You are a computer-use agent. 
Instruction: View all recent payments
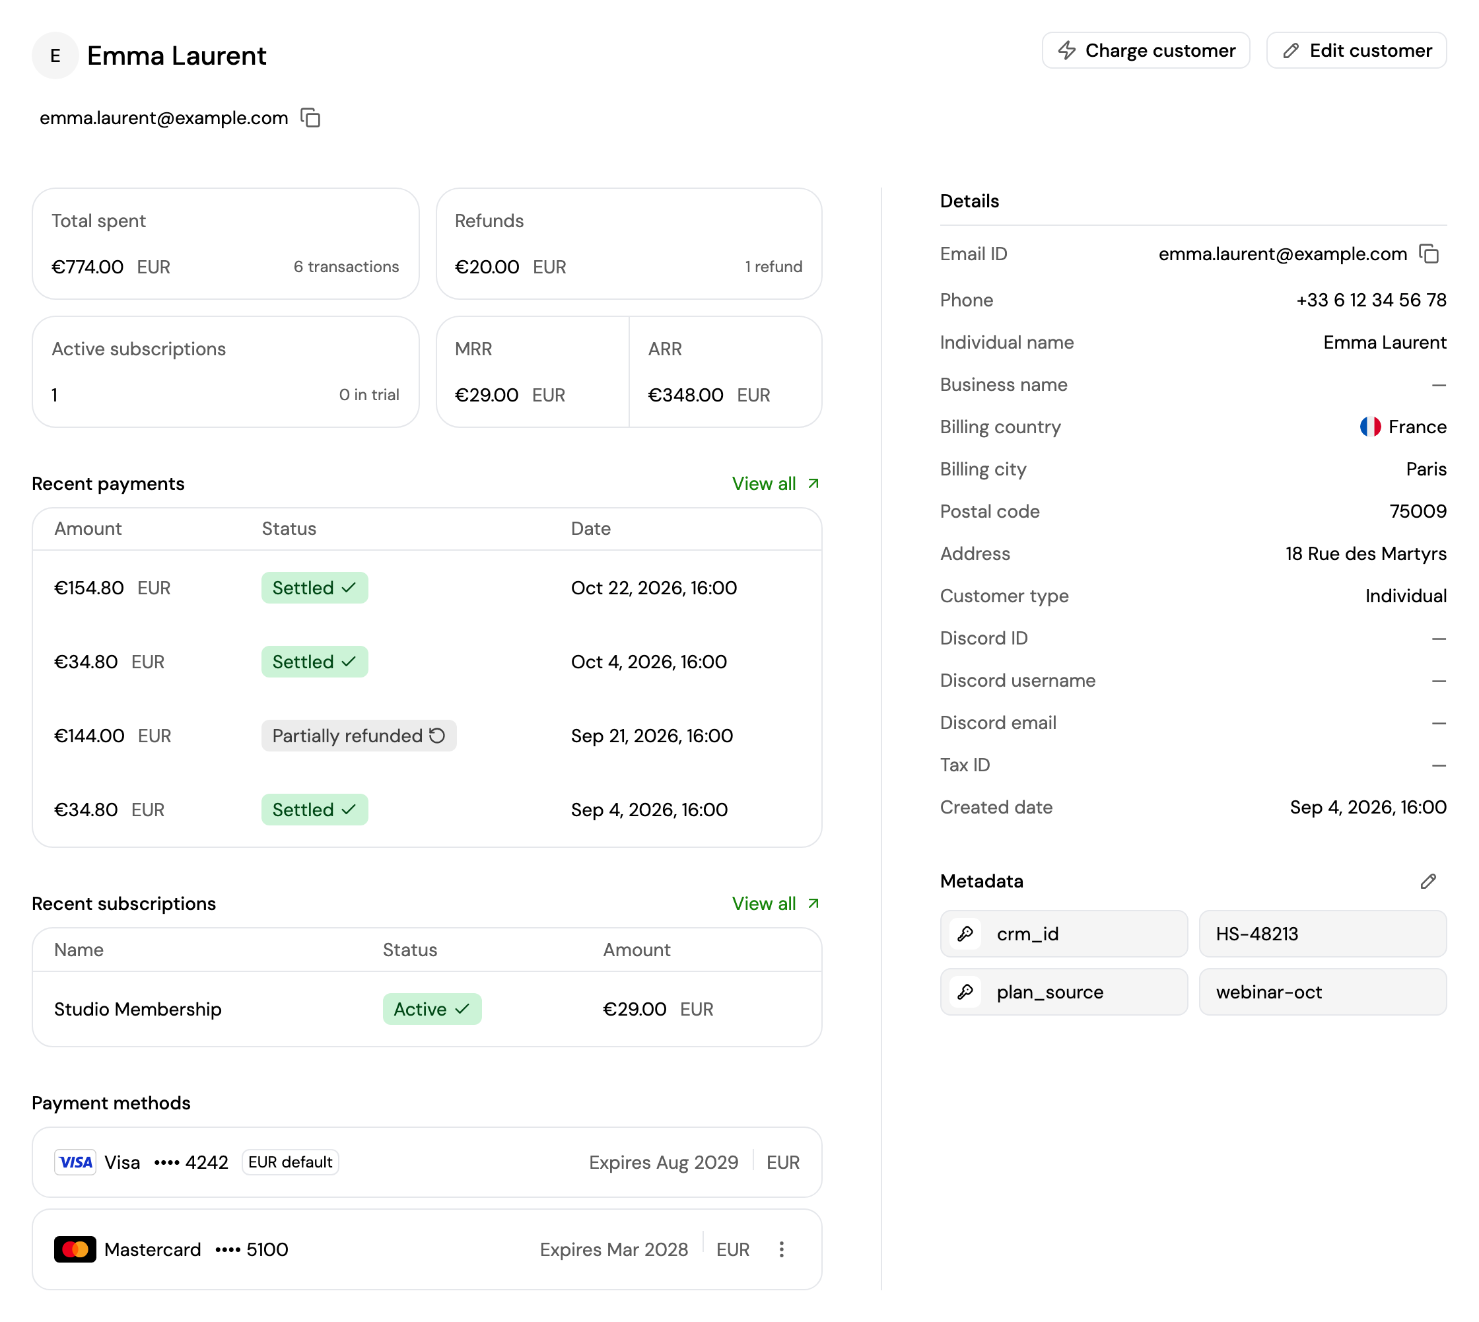coord(775,484)
